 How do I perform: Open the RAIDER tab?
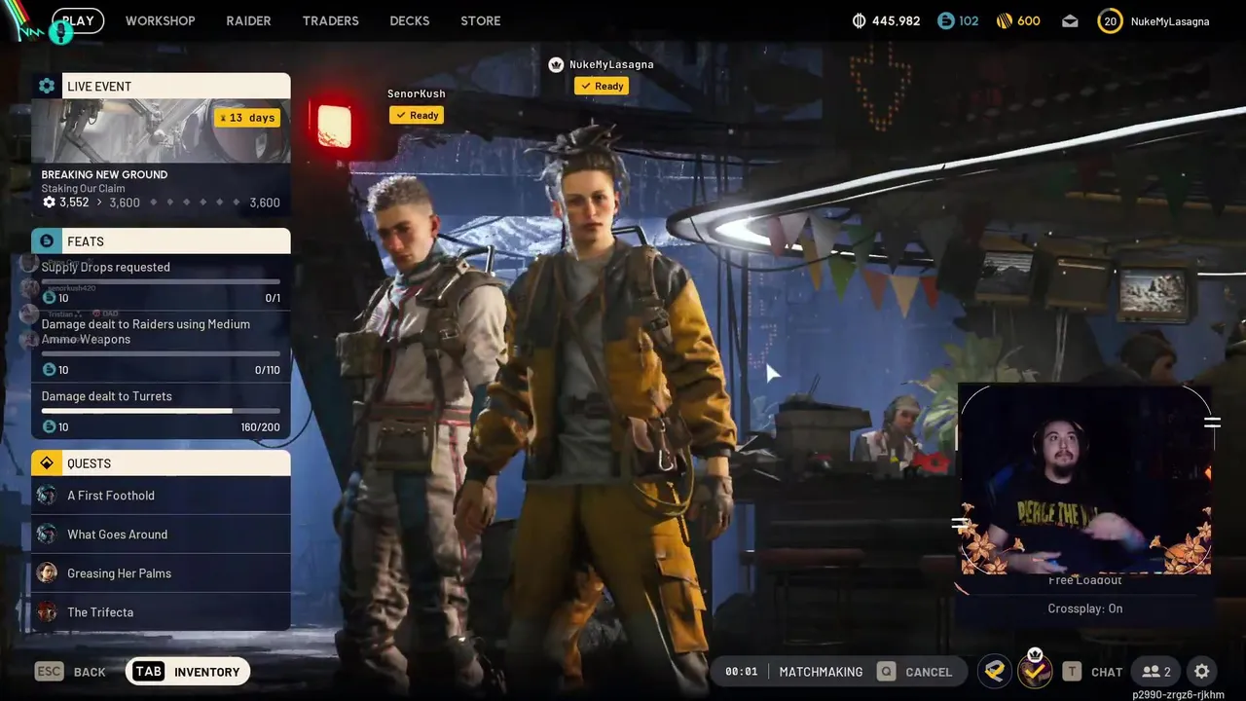(x=248, y=20)
